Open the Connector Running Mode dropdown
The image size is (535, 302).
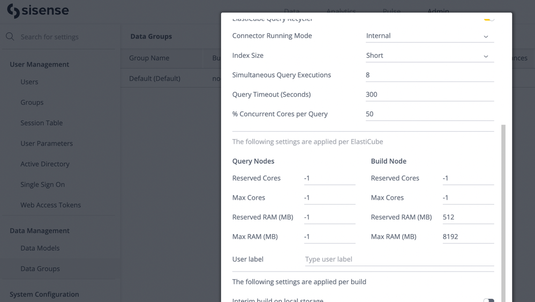(x=429, y=36)
